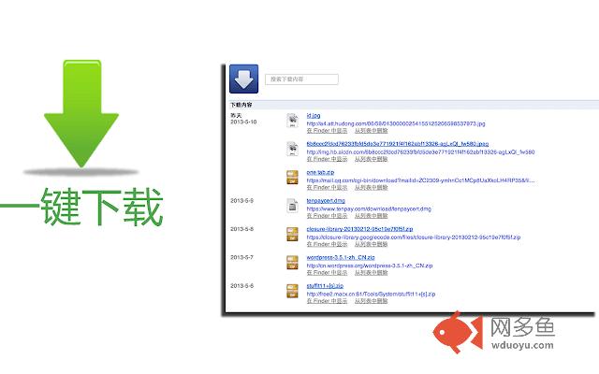This screenshot has width=599, height=374.
Task: Click the www.tenpay.com download source URL
Action: (x=369, y=209)
